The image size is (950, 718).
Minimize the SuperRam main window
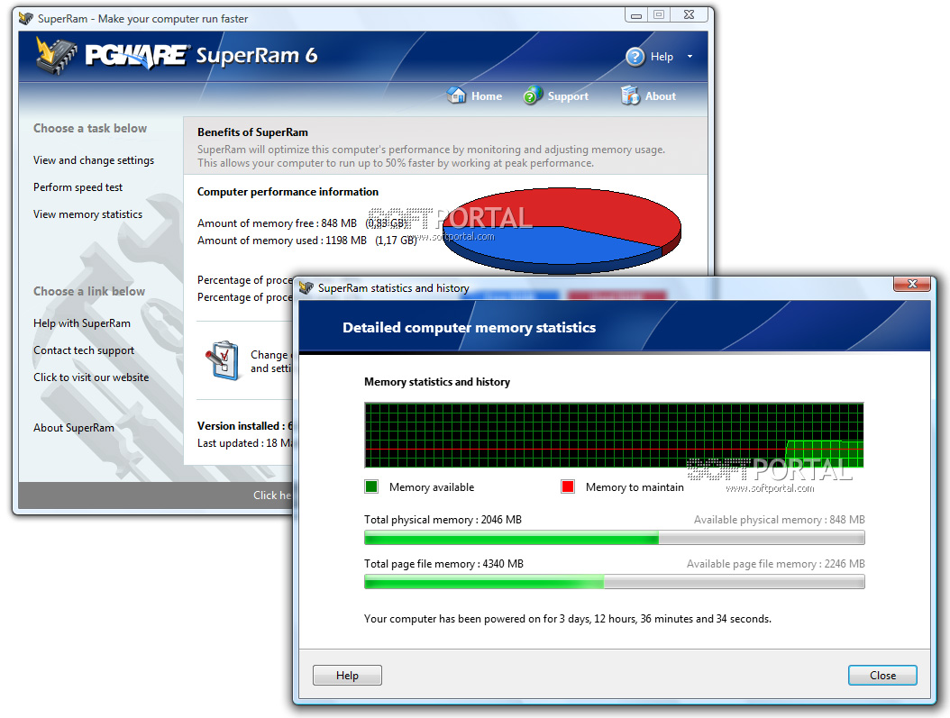[x=636, y=15]
